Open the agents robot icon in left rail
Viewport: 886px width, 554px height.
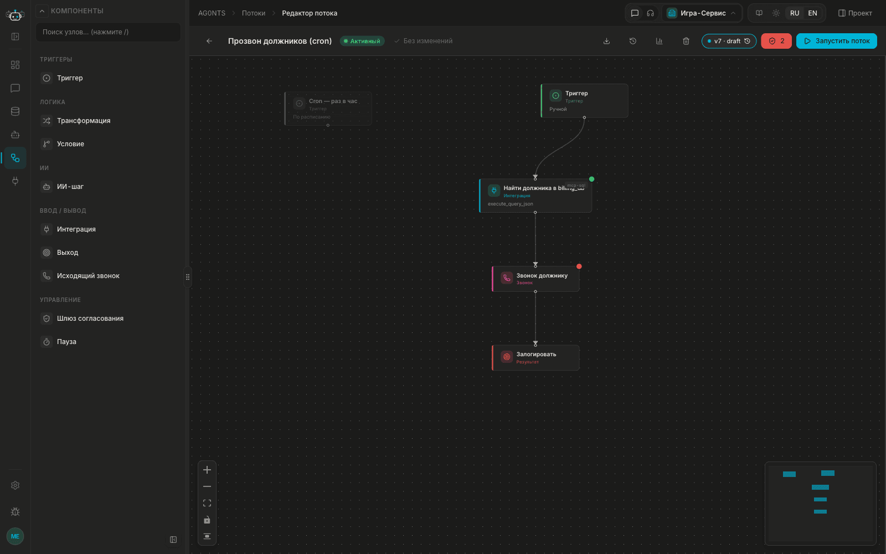[x=15, y=135]
